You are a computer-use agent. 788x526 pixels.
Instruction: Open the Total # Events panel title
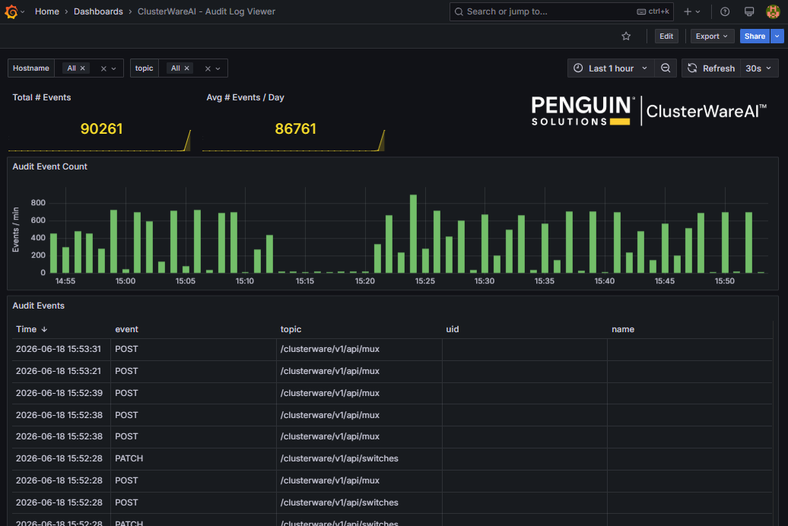coord(42,97)
